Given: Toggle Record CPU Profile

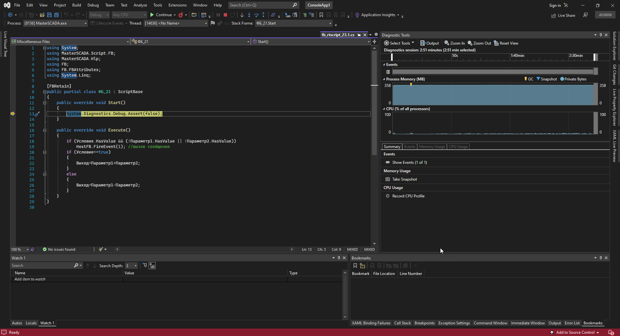Looking at the screenshot, I should tap(408, 196).
